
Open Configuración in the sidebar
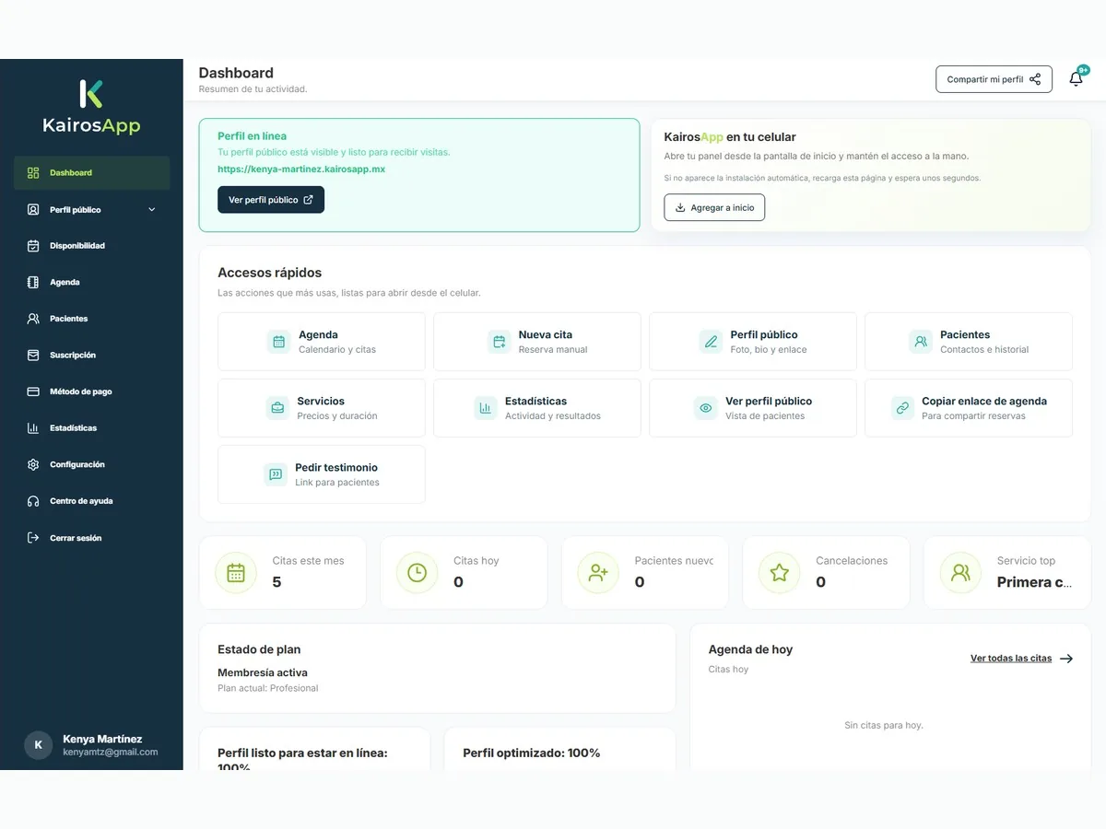click(92, 465)
